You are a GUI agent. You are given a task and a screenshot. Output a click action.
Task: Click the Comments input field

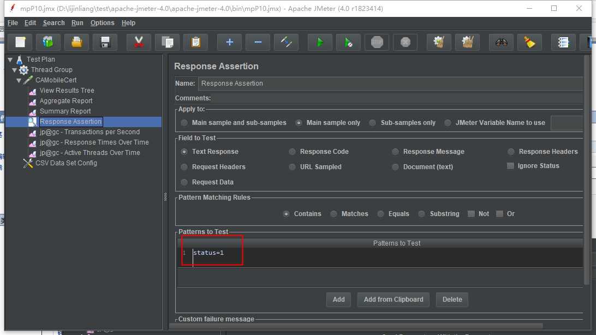[x=397, y=98]
